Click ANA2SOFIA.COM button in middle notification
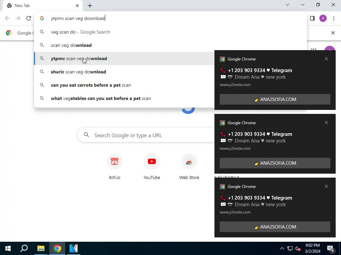 (275, 163)
